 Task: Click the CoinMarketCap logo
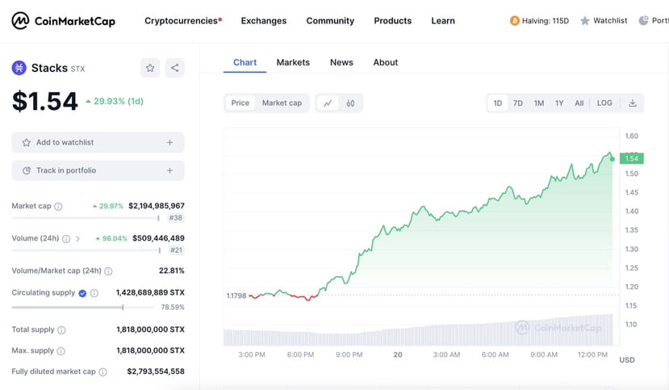(64, 21)
